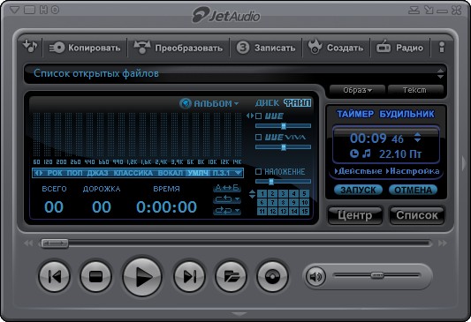Expand the Настройка options
The width and height of the screenshot is (471, 322).
point(413,171)
